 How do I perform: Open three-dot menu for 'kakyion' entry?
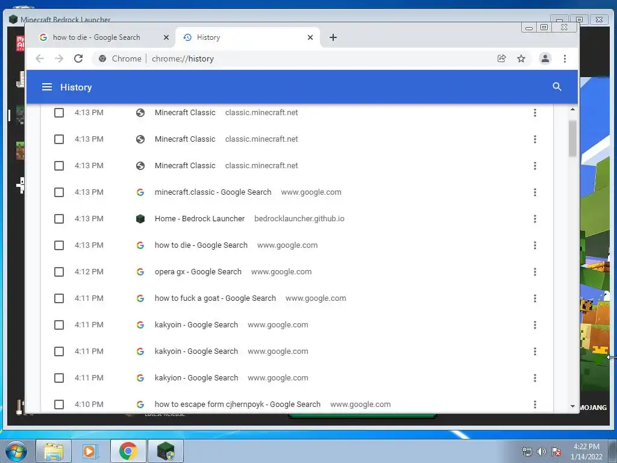pyautogui.click(x=535, y=378)
